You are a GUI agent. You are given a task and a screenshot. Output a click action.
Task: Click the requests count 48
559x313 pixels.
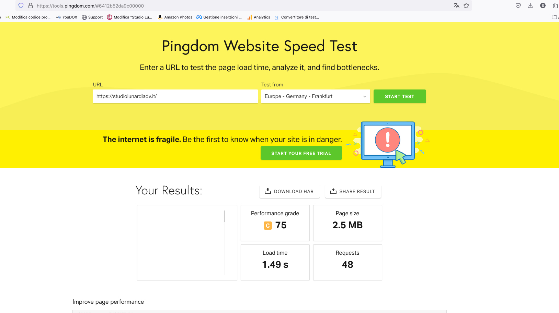[347, 265]
